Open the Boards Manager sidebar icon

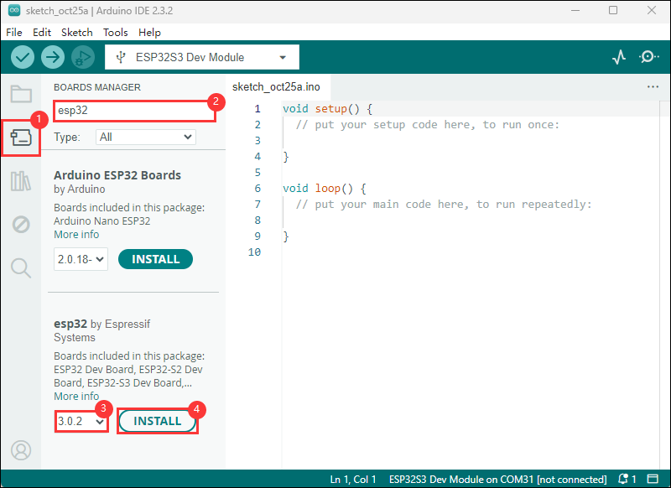click(x=21, y=138)
